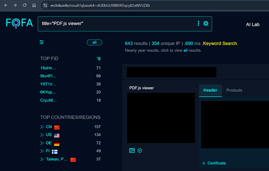The image size is (269, 171).
Task: Expand the CN country chevron
Action: [x=42, y=127]
